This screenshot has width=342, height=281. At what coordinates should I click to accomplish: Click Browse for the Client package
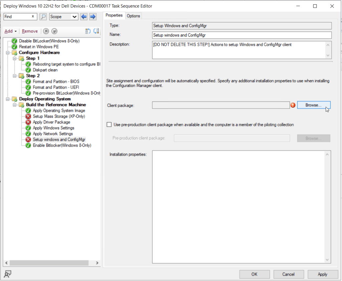tap(313, 105)
